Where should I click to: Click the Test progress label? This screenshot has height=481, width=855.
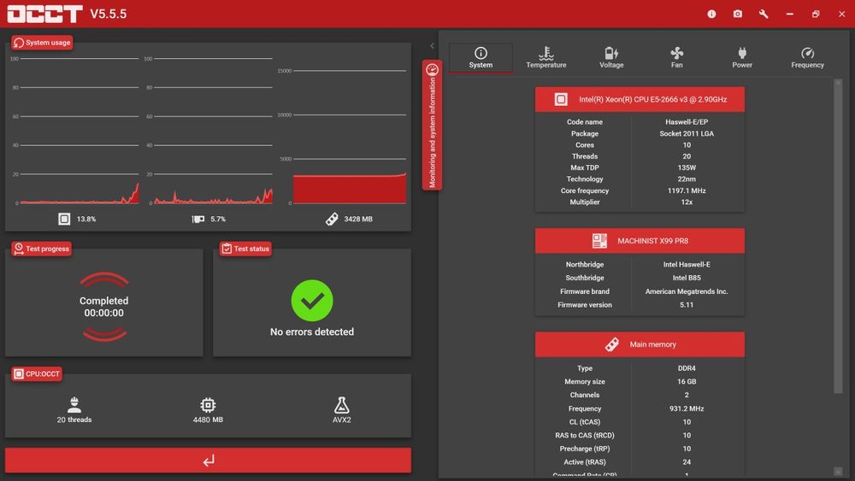[x=41, y=249]
